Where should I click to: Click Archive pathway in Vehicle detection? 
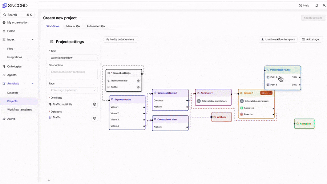(170, 107)
